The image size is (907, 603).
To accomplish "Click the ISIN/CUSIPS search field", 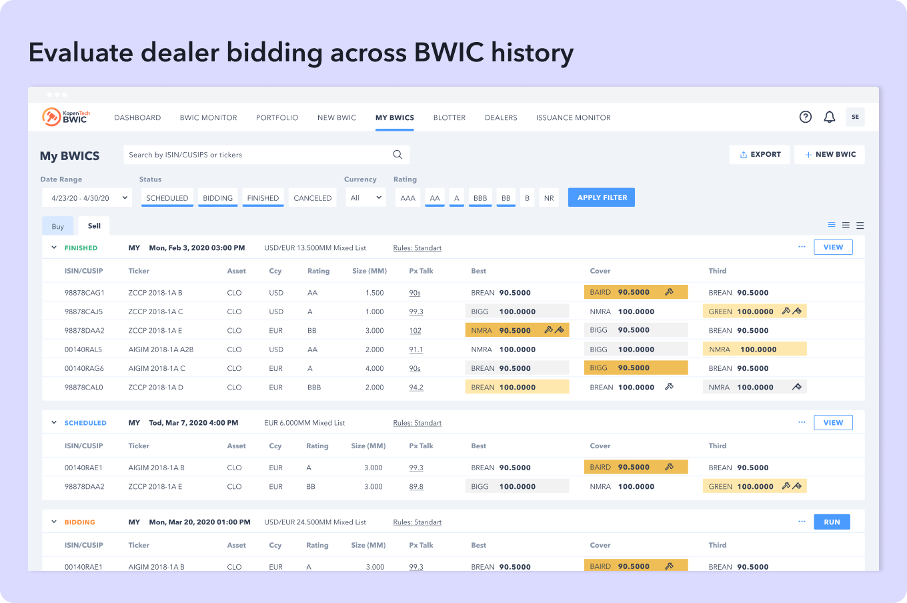I will 257,155.
